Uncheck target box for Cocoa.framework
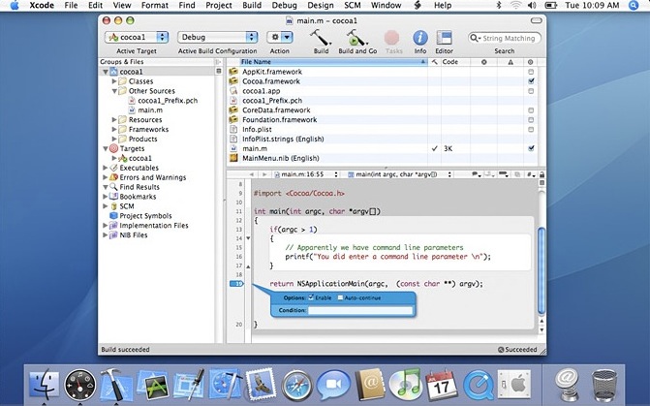This screenshot has width=650, height=406. (x=531, y=81)
